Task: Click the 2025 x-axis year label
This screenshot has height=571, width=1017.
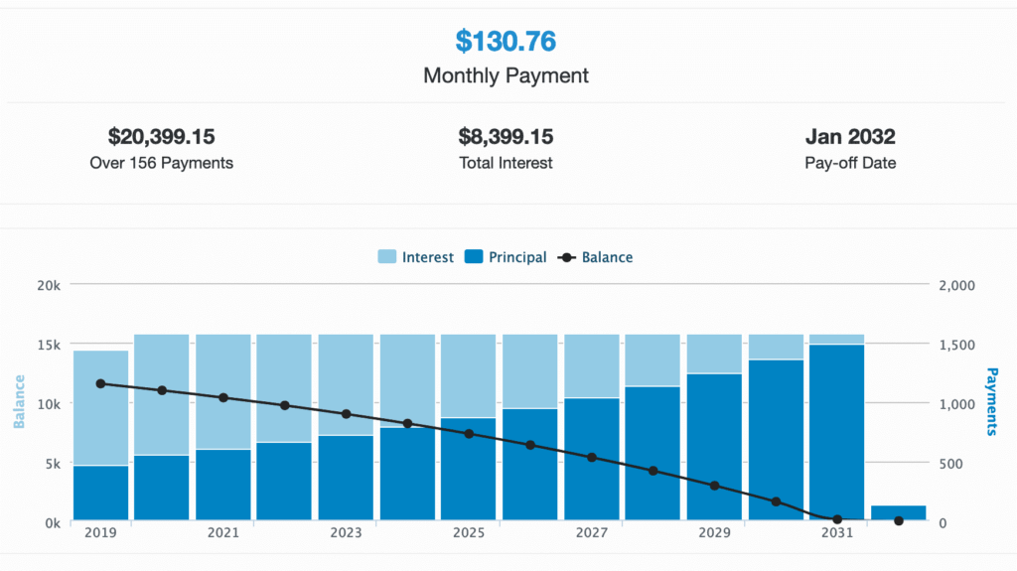Action: (469, 532)
